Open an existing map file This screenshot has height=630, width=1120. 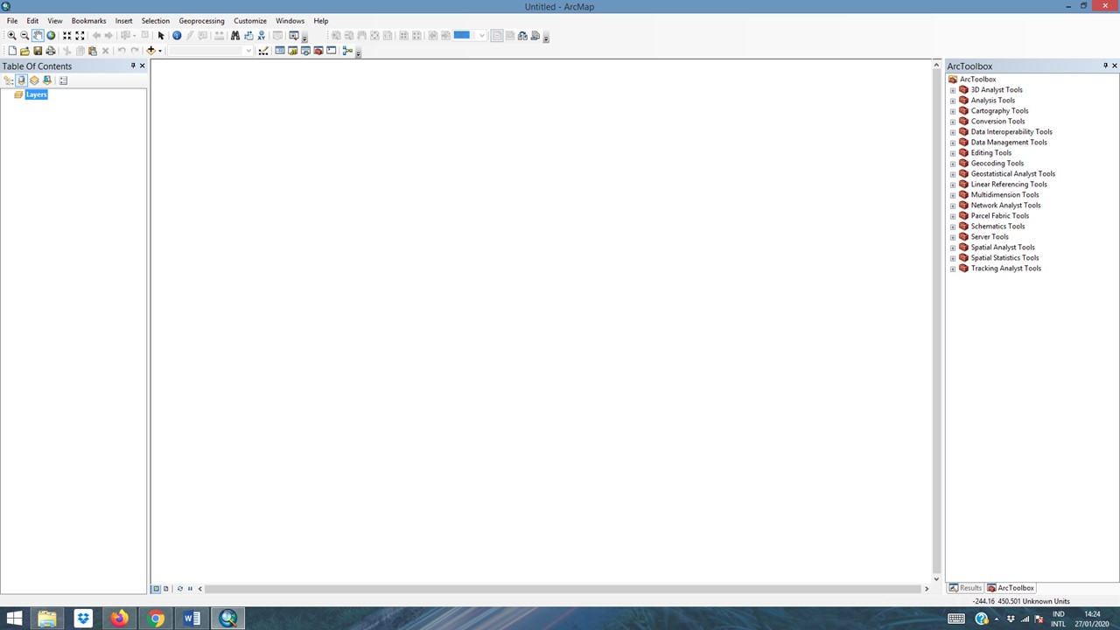point(24,51)
